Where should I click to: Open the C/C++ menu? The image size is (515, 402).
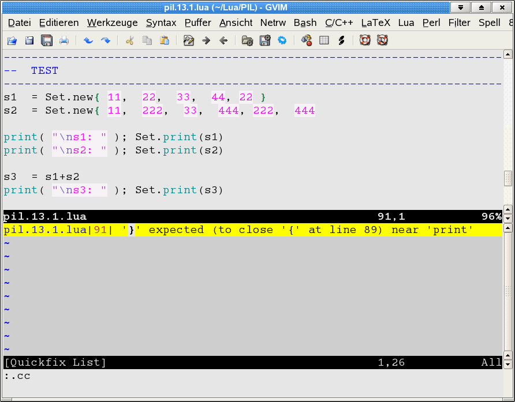click(x=339, y=22)
